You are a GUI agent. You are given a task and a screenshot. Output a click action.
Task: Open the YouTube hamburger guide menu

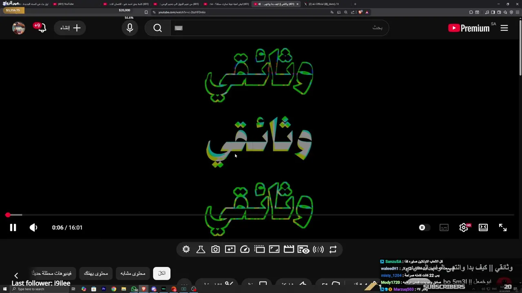(504, 28)
